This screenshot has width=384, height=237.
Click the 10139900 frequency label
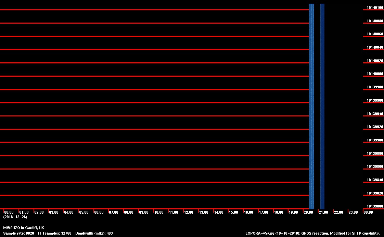pyautogui.click(x=375, y=140)
